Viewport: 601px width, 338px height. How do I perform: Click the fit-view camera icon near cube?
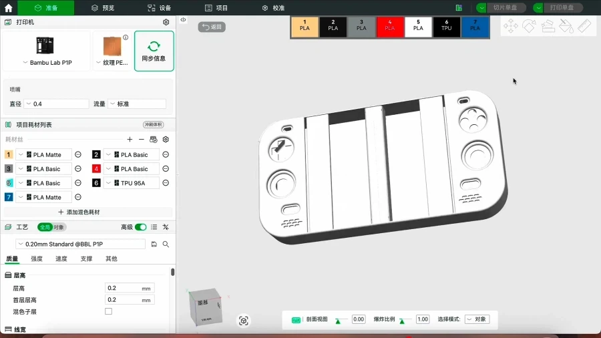[243, 321]
